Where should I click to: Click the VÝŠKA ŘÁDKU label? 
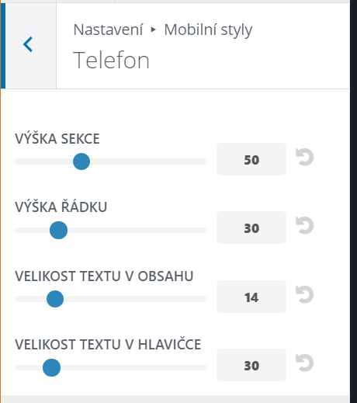(x=61, y=207)
